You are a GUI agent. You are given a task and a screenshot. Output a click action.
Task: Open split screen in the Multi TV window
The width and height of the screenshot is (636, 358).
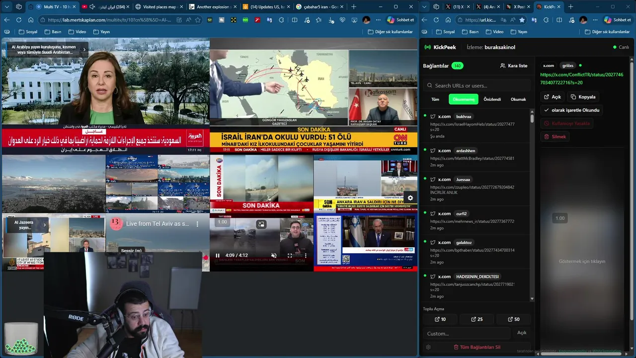pos(295,20)
